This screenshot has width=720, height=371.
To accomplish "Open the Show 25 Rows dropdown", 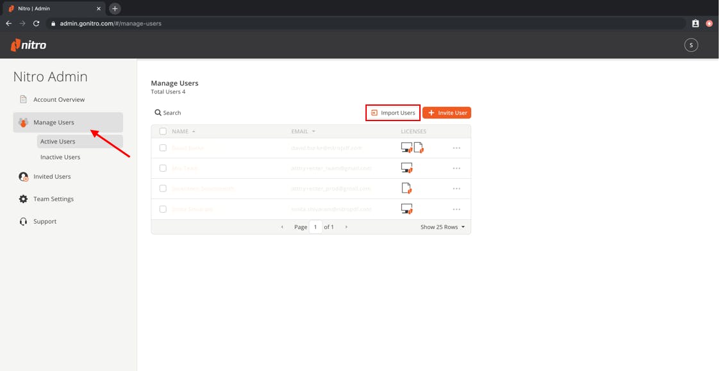I will pos(442,226).
